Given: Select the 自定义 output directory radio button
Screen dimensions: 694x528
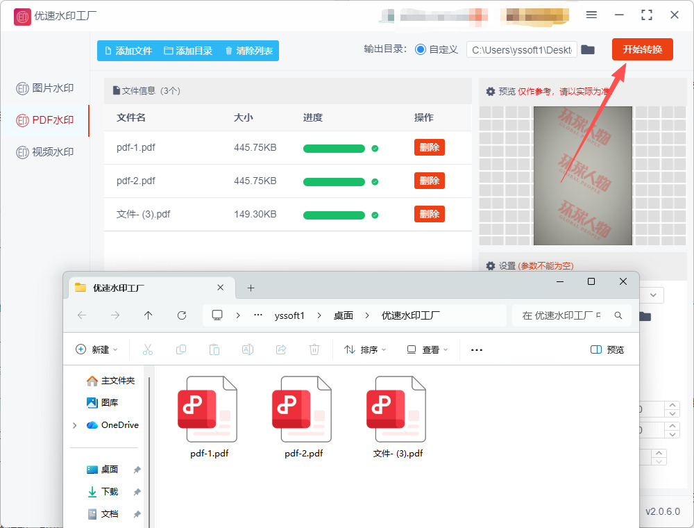Looking at the screenshot, I should (x=421, y=49).
